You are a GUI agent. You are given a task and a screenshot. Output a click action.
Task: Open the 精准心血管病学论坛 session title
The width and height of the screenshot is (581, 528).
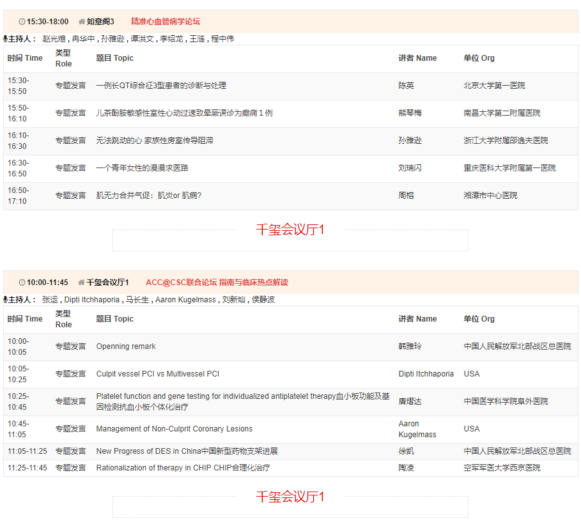[166, 22]
